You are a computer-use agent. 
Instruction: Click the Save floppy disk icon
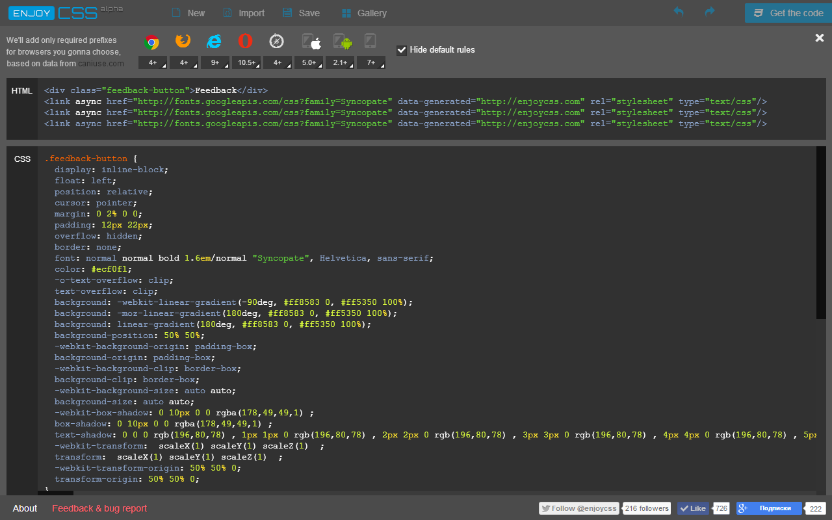coord(288,13)
